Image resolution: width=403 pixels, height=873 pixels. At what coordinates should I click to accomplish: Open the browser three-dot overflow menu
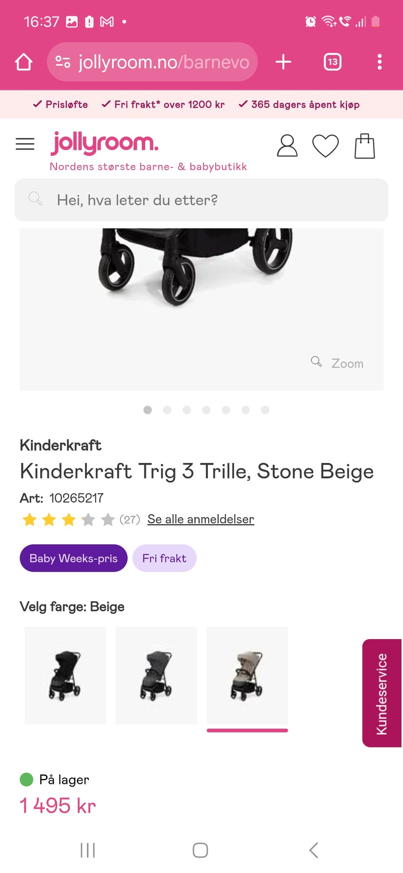tap(379, 62)
